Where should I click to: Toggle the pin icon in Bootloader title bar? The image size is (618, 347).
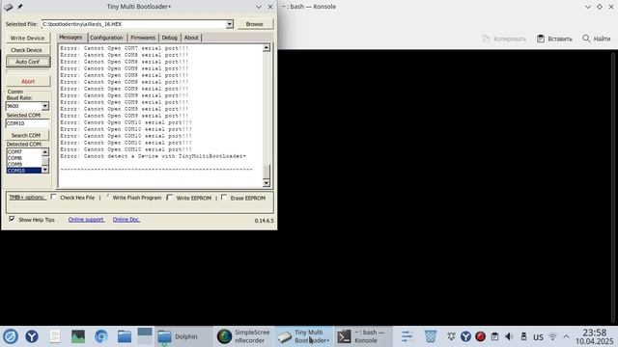(19, 7)
